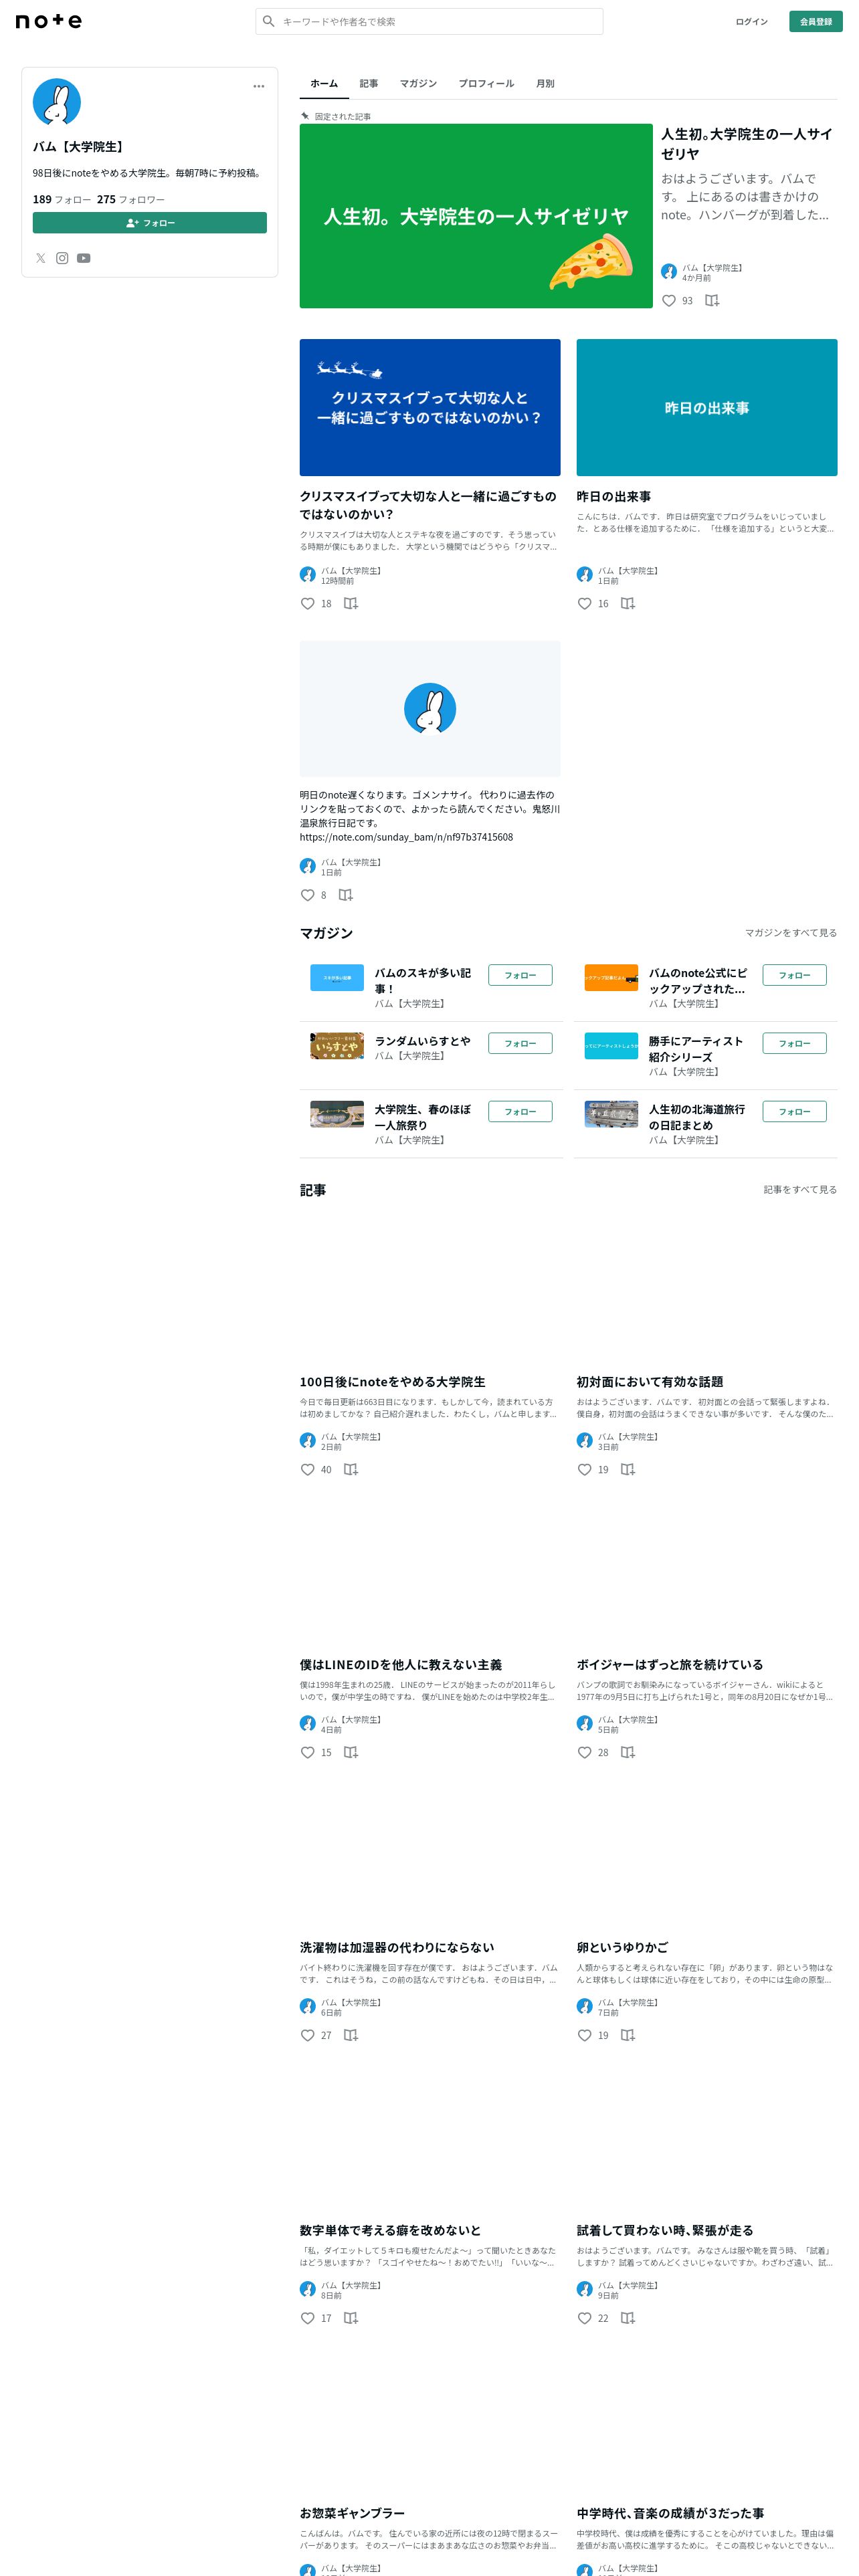The image size is (859, 2576).
Task: Open the 卵というゆりかご article title
Action: point(622,1947)
